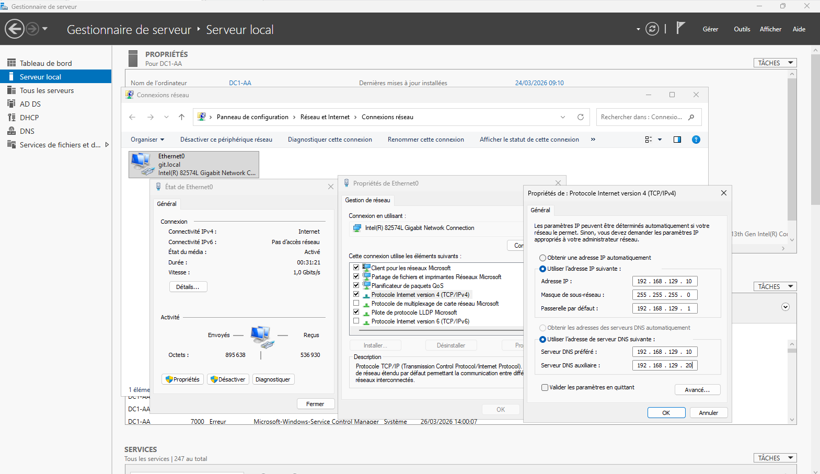820x474 pixels.
Task: Click the Adresse IP input field
Action: (x=665, y=281)
